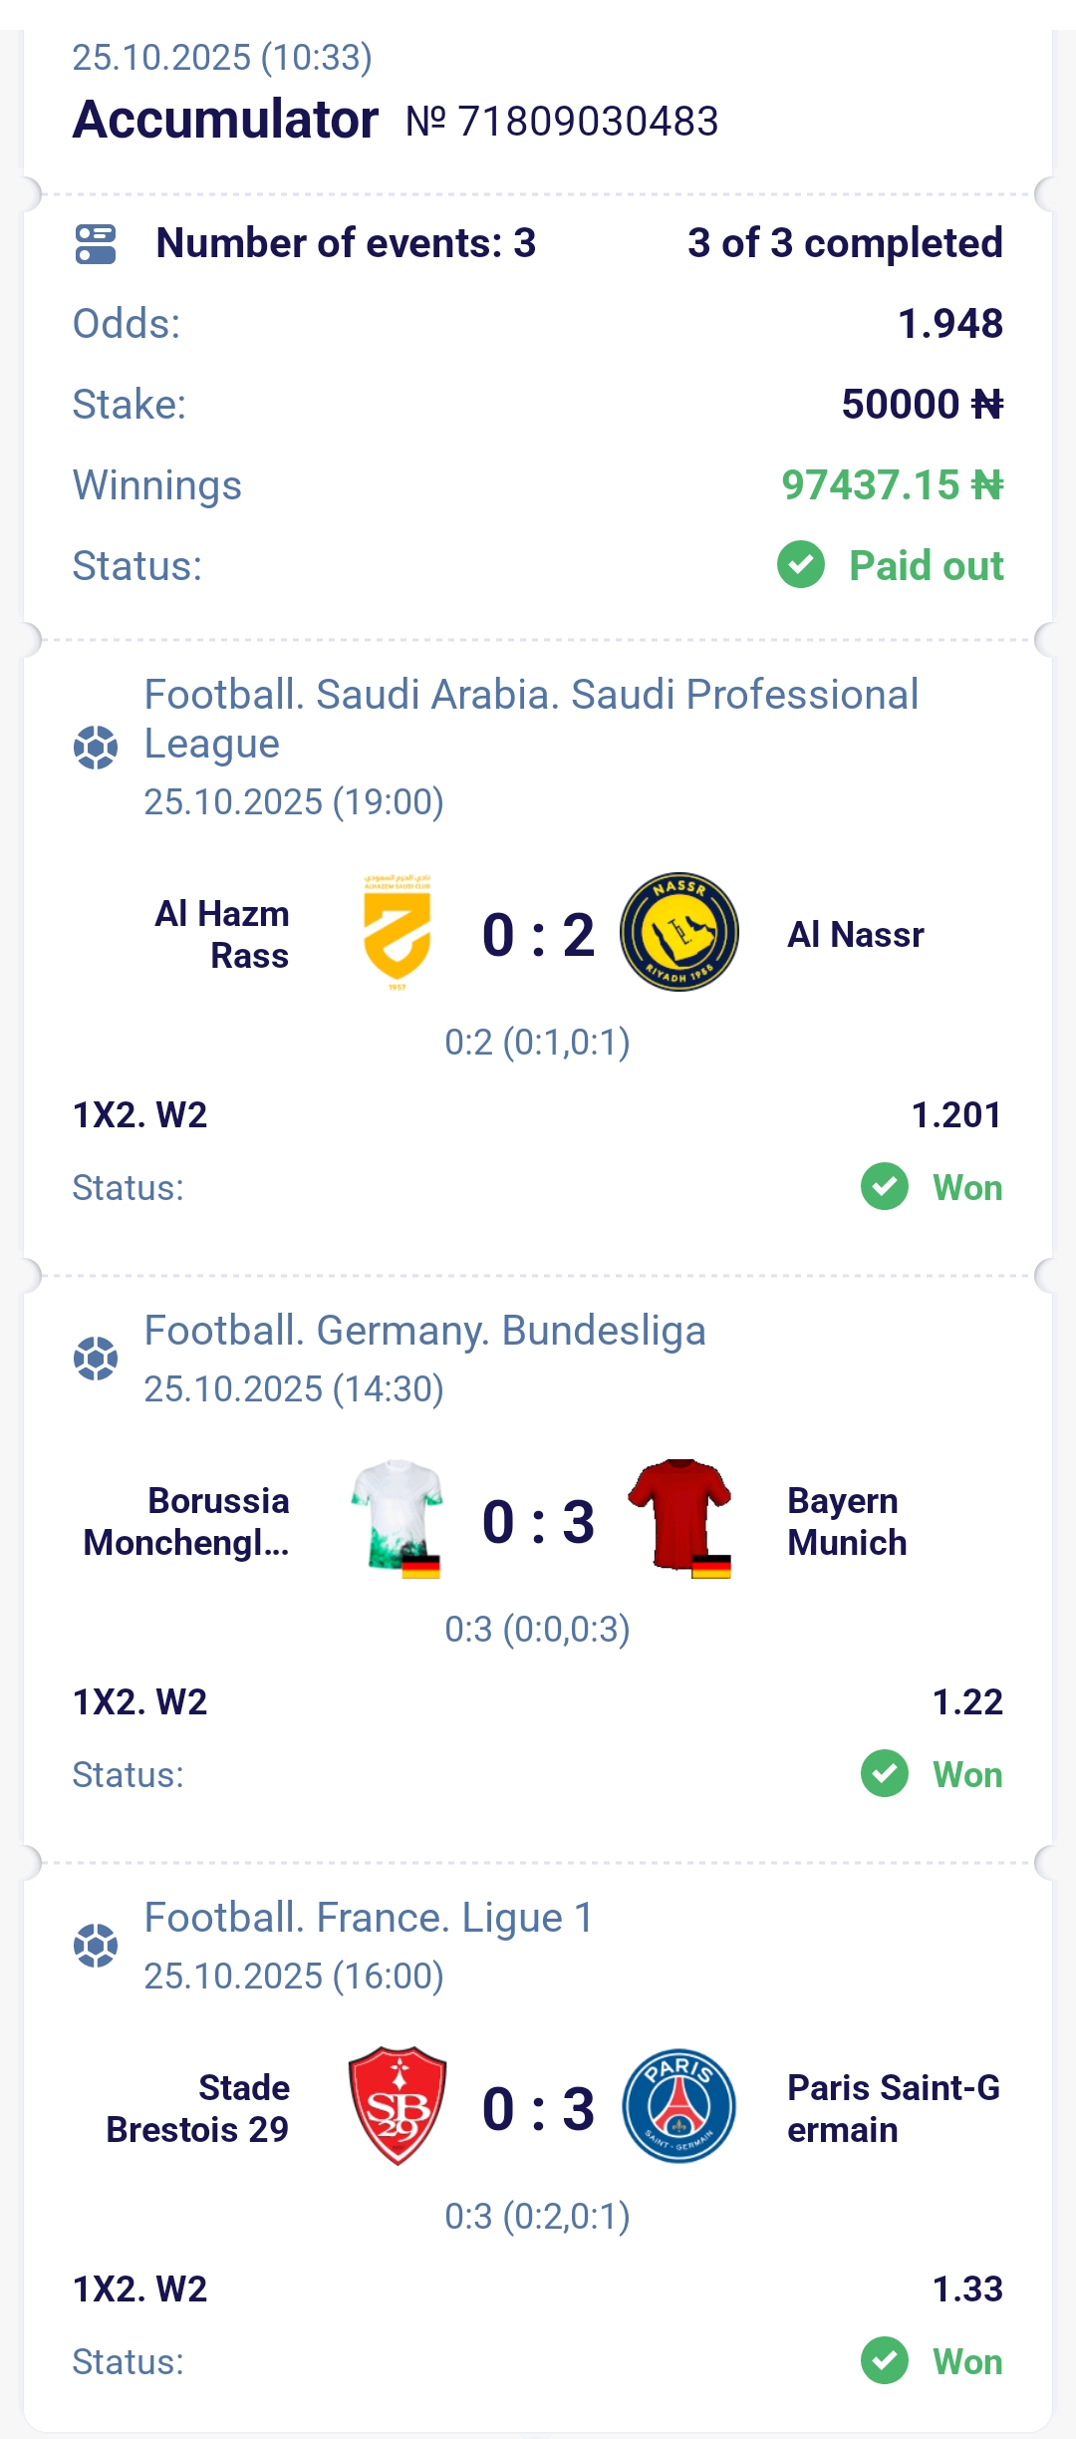1076x2439 pixels.
Task: Click the Won checkmark for Bayern Munich bet
Action: pyautogui.click(x=885, y=1774)
